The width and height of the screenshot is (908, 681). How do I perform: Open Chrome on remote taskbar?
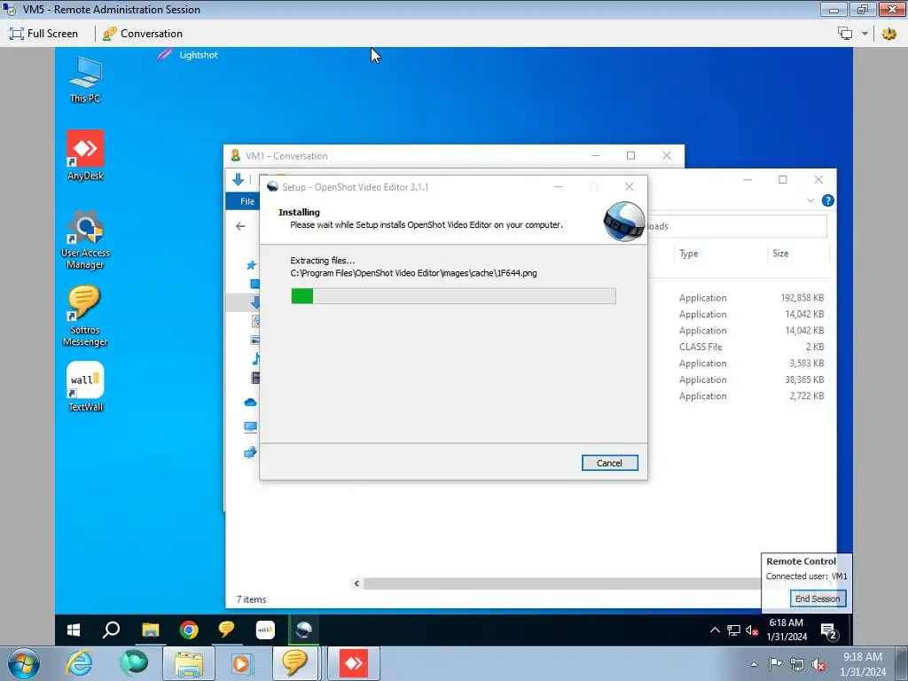coord(189,630)
